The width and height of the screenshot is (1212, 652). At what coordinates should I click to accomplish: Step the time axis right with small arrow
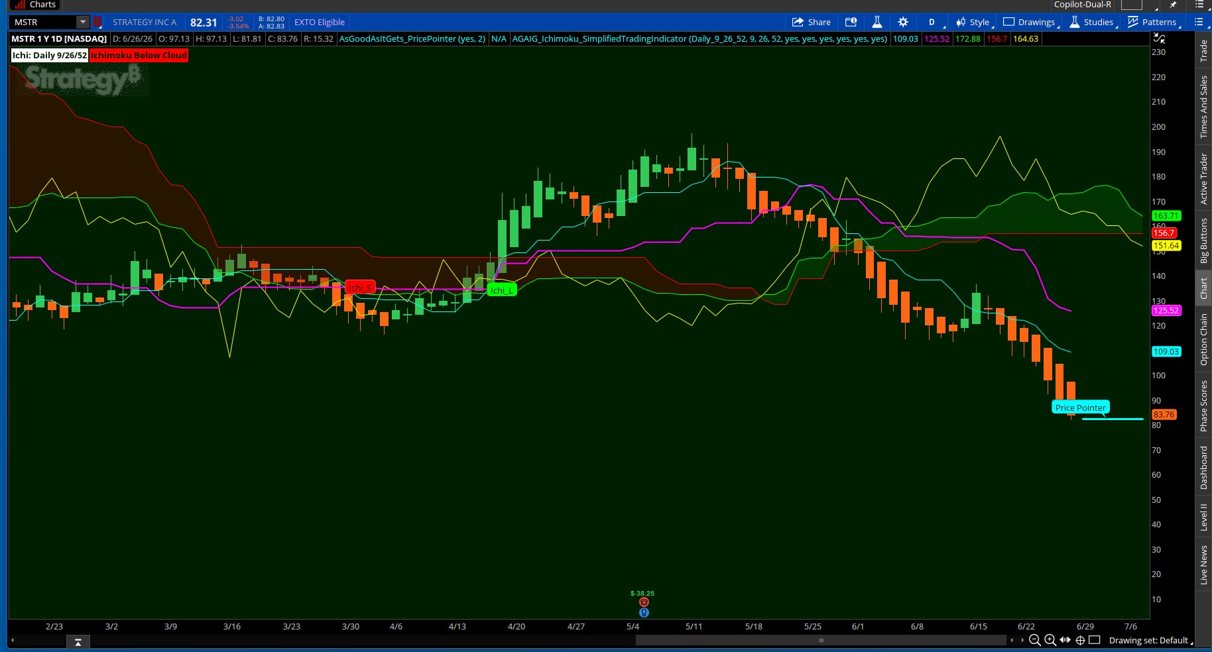pos(1022,640)
